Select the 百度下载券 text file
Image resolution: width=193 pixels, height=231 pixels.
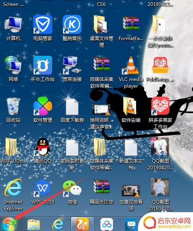[72, 107]
